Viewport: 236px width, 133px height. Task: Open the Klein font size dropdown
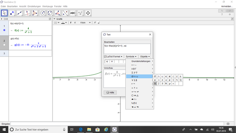click(x=85, y=23)
